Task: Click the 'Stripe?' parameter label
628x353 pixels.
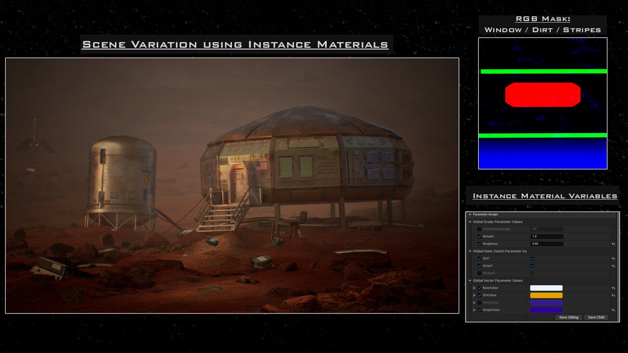Action: click(x=488, y=266)
